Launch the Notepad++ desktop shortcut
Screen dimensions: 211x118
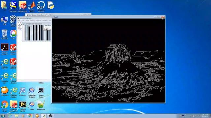[41, 106]
